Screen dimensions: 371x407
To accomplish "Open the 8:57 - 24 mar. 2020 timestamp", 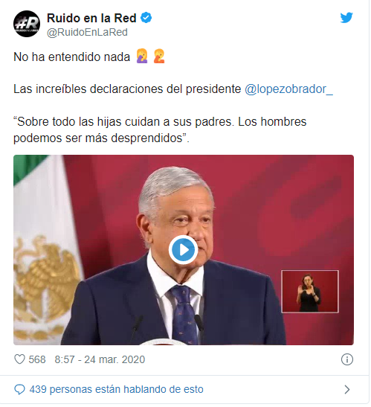I will click(100, 359).
